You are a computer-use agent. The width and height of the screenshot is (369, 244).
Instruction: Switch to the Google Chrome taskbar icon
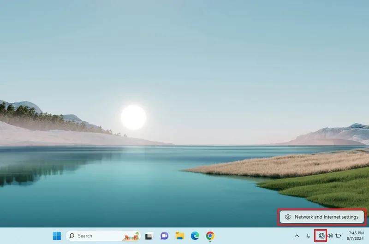210,236
